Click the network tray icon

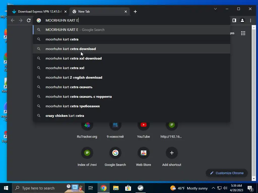coord(219,188)
